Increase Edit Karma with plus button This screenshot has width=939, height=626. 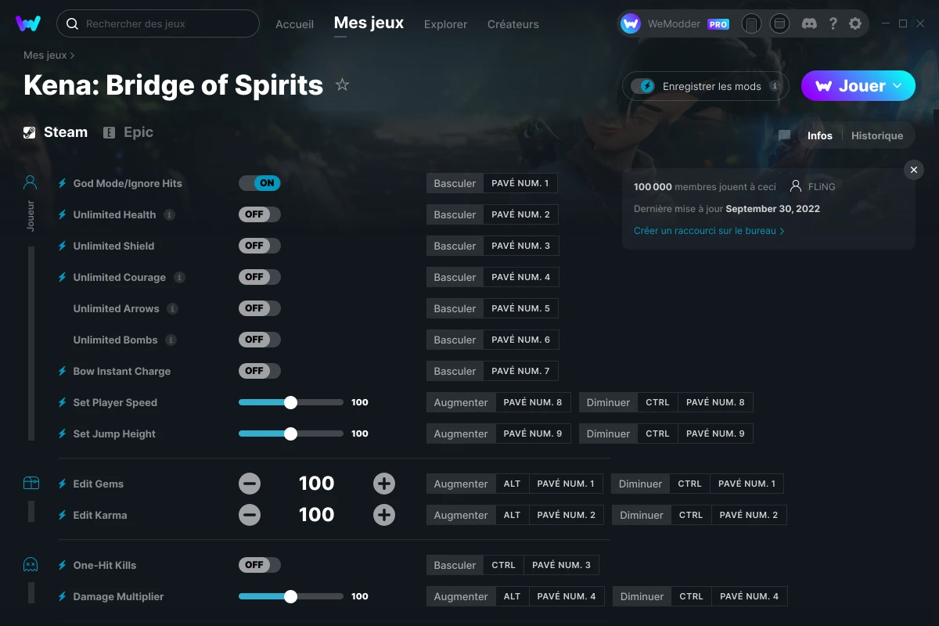coord(384,515)
